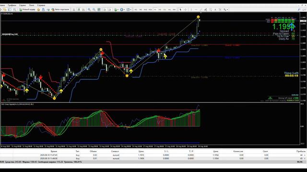Open the Profiles folder toolbar icon
The height and width of the screenshot is (172, 307).
pyautogui.click(x=5, y=10)
